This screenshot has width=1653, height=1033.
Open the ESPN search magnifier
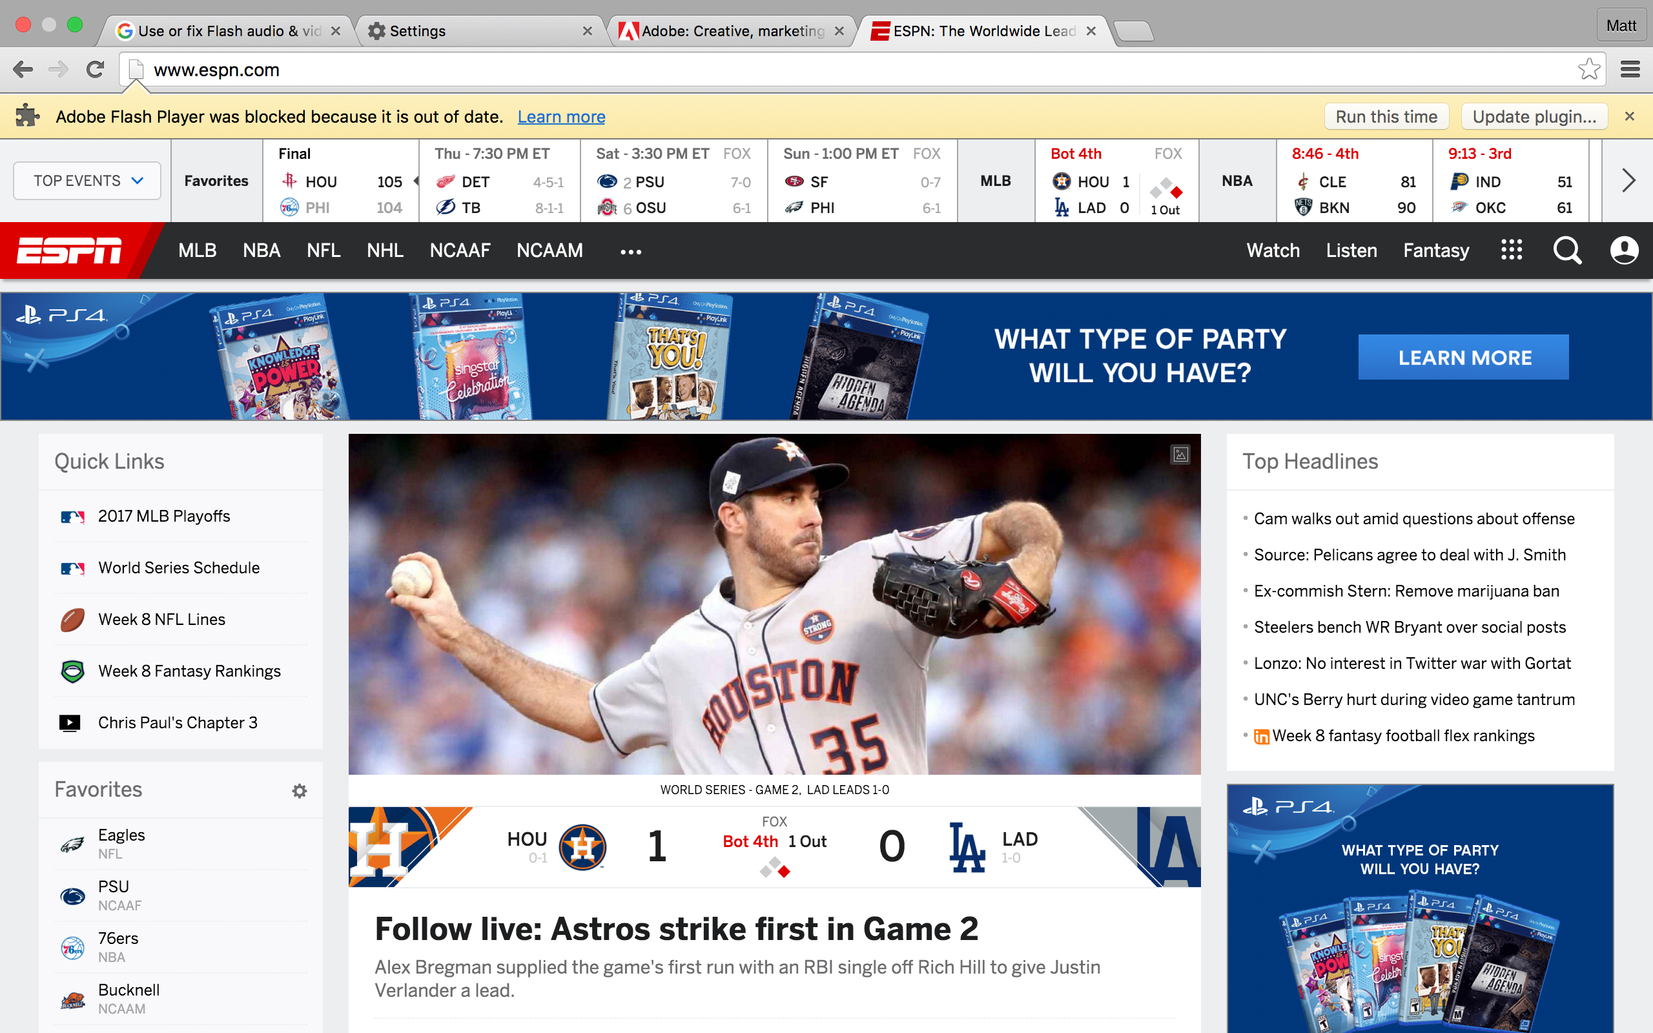tap(1567, 250)
